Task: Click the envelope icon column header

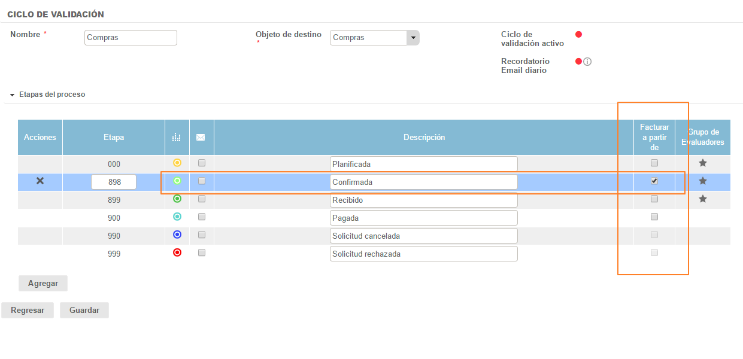Action: point(201,138)
